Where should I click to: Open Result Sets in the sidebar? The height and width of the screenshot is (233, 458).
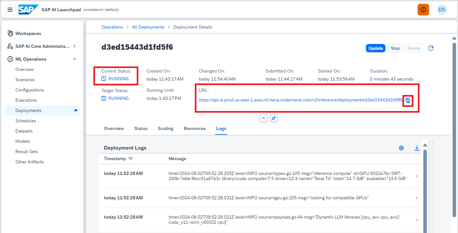click(x=42, y=151)
